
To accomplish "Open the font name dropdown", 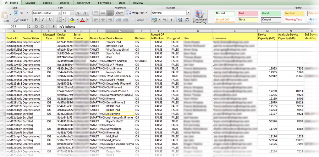I will (x=59, y=13).
